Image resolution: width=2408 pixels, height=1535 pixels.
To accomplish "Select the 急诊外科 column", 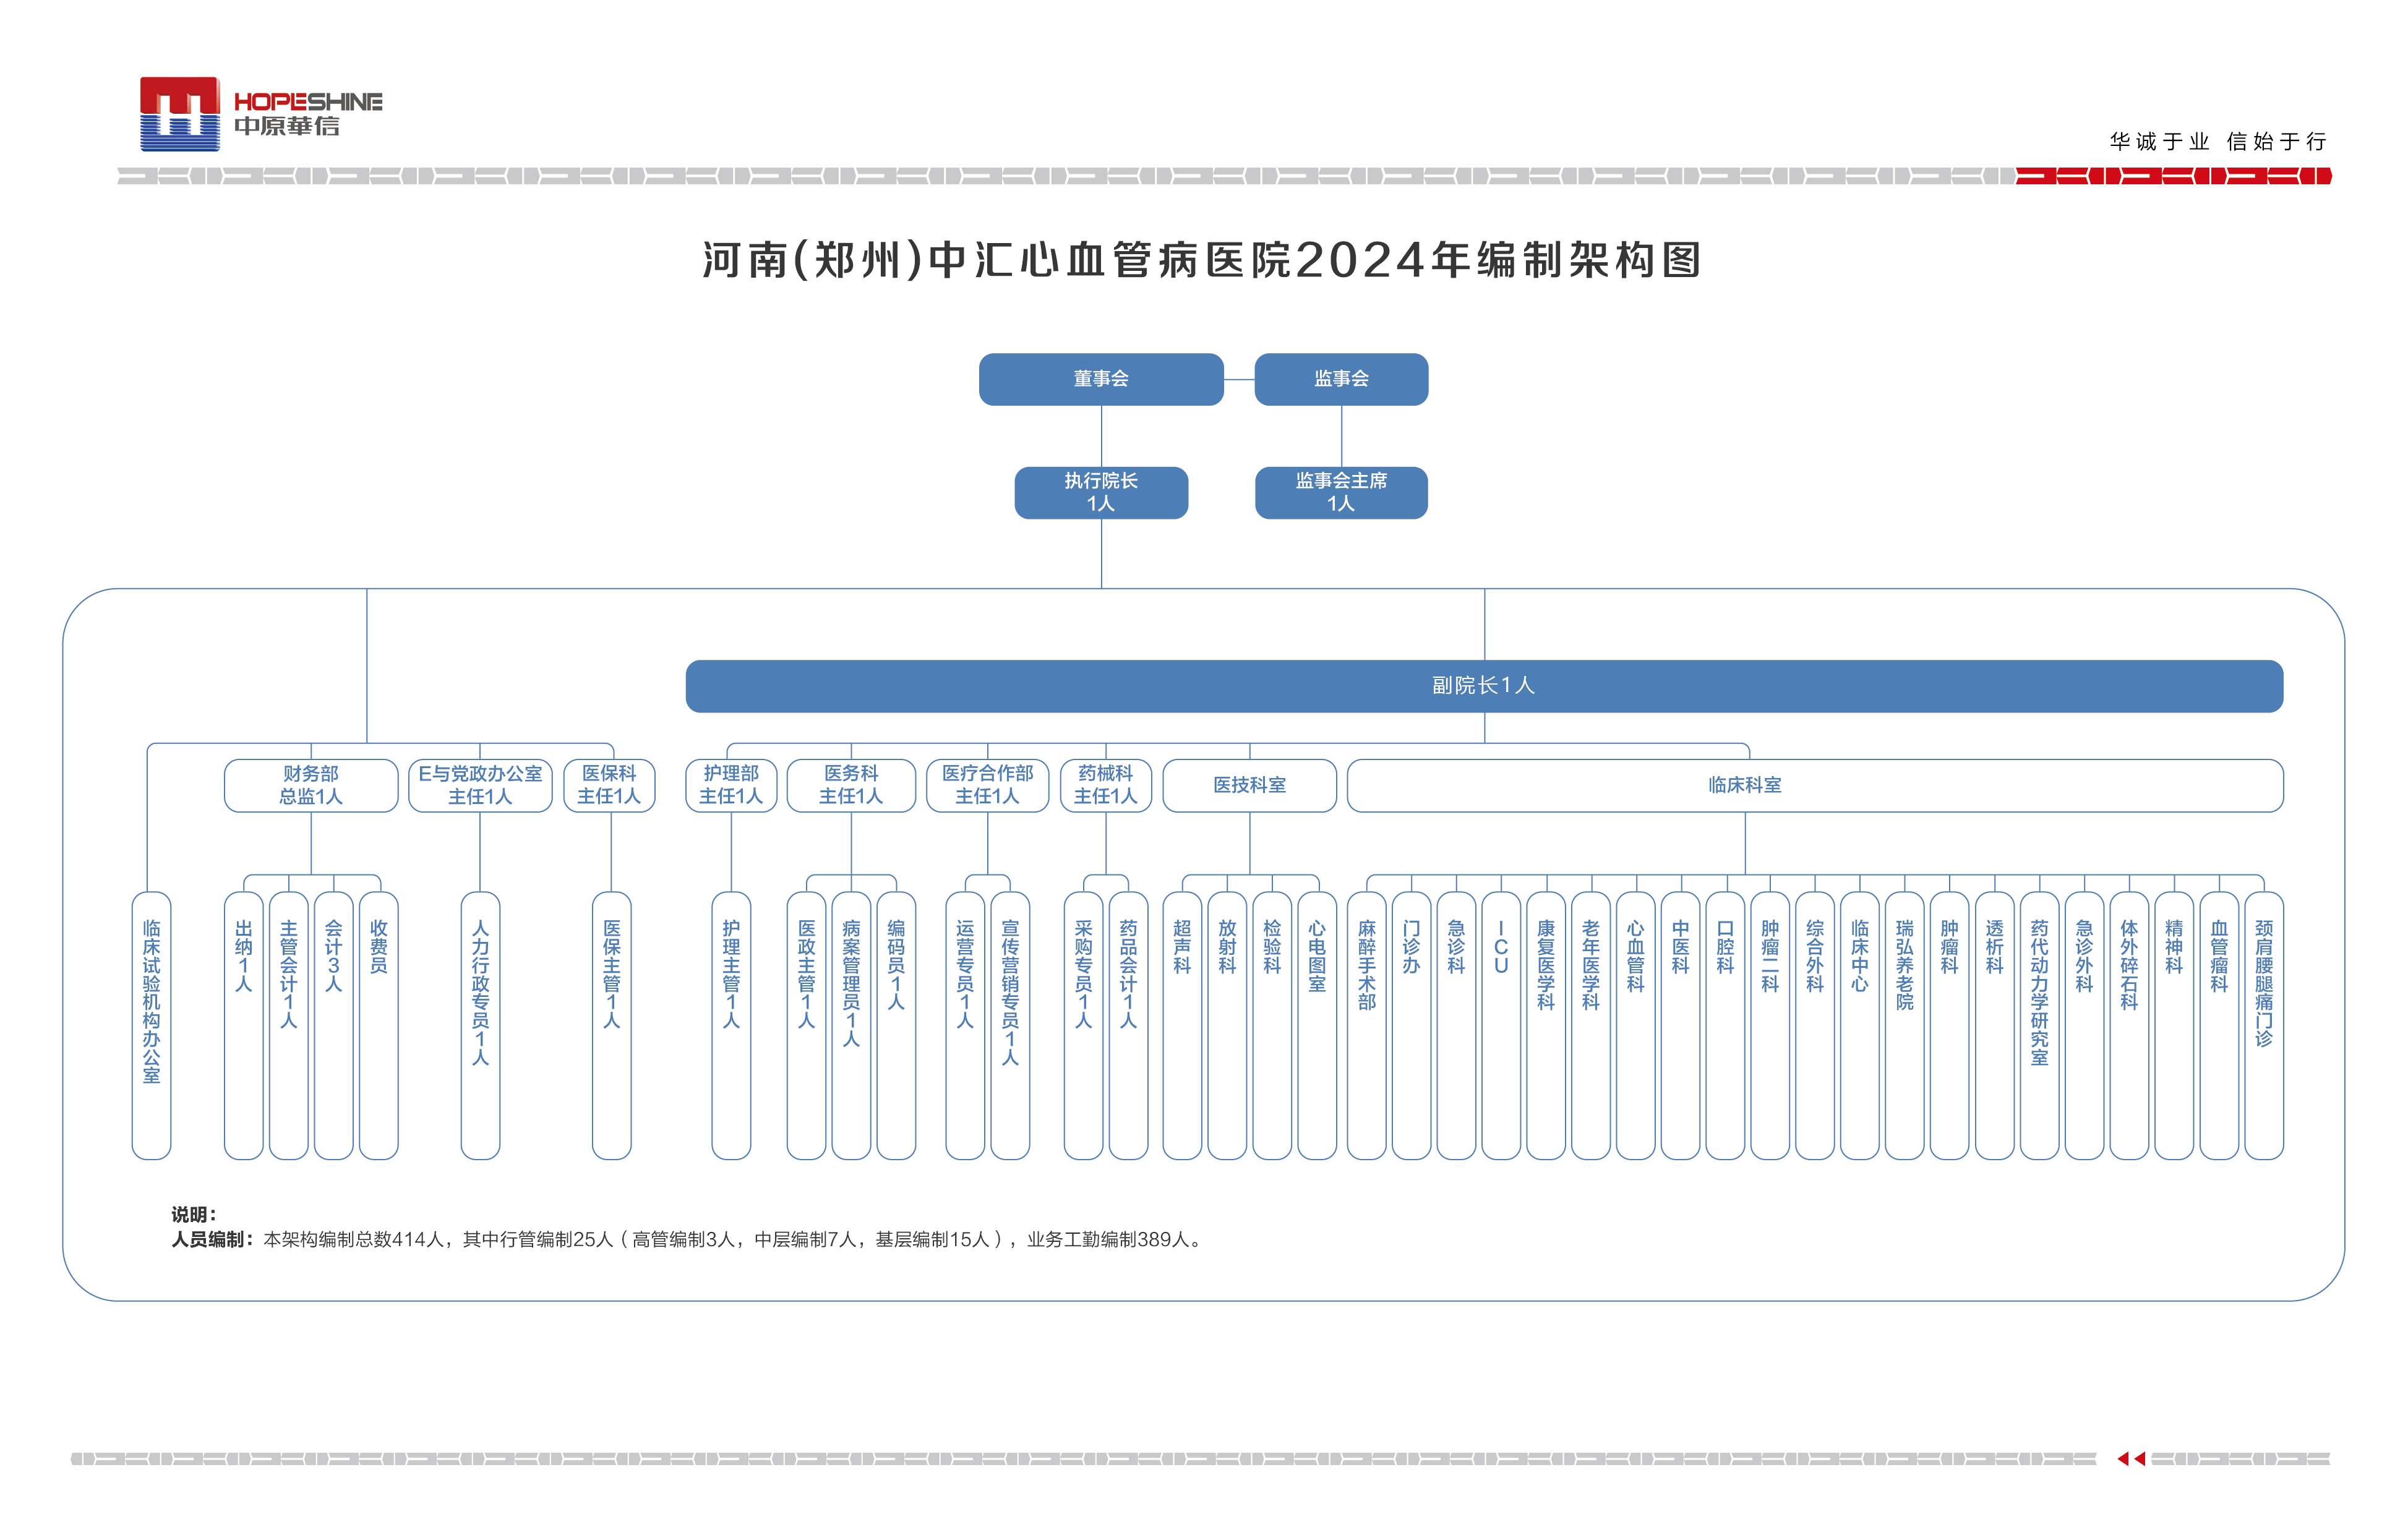I will point(2084,1026).
